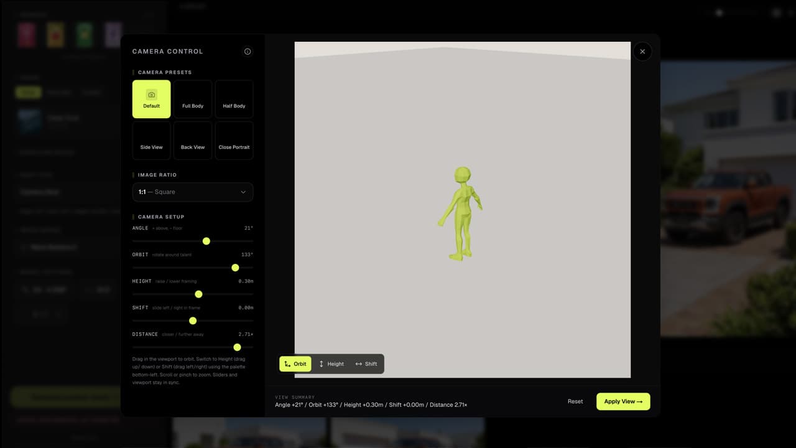The width and height of the screenshot is (796, 448).
Task: Click the 0.30m height value
Action: 246,281
